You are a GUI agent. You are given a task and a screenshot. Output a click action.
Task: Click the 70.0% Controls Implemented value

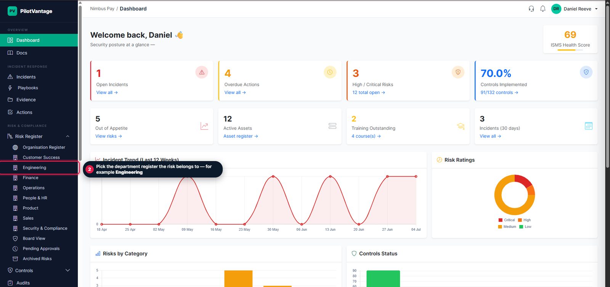(496, 73)
